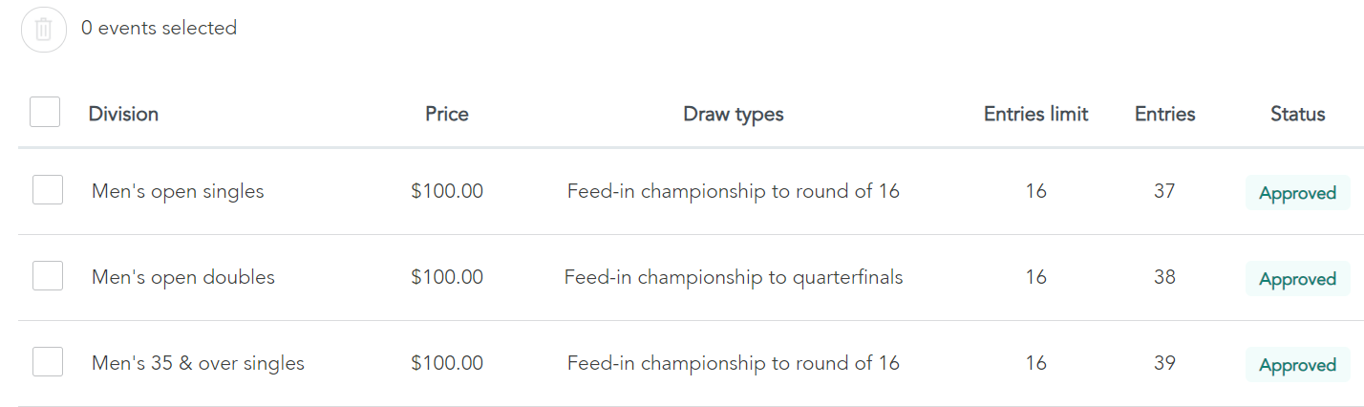Click the Price column header
The height and width of the screenshot is (407, 1364).
(x=447, y=114)
